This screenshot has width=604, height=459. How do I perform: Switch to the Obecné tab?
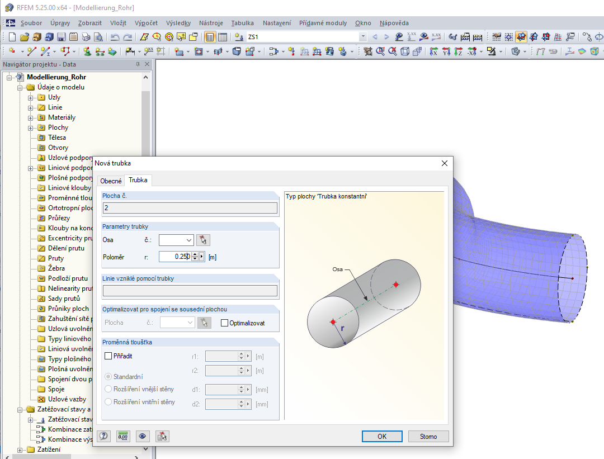111,181
